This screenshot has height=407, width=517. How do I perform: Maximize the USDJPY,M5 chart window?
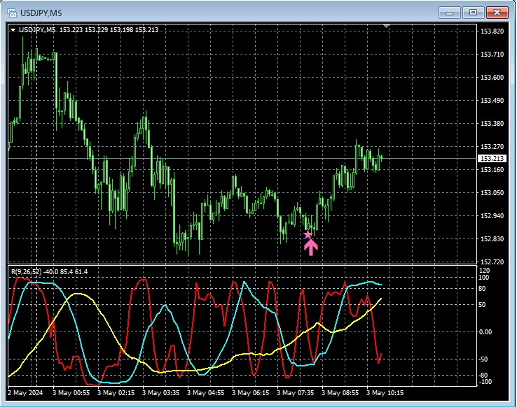(474, 13)
